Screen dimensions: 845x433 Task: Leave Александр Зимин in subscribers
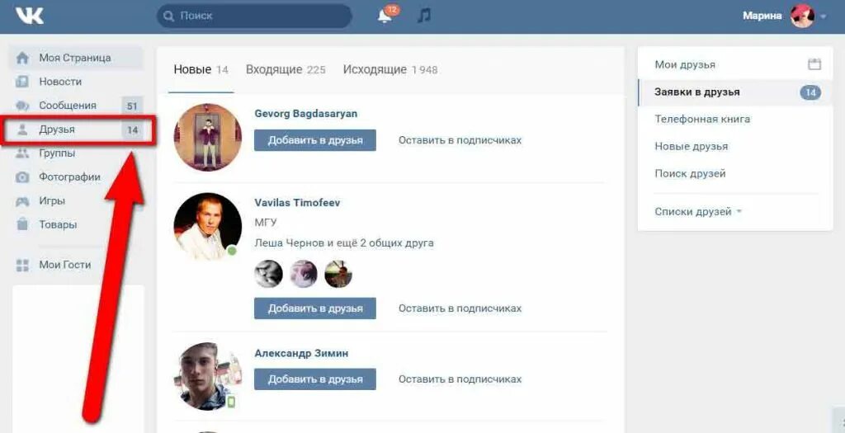click(x=460, y=379)
